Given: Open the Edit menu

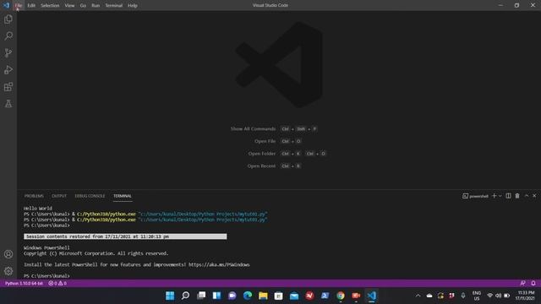Looking at the screenshot, I should (x=31, y=6).
